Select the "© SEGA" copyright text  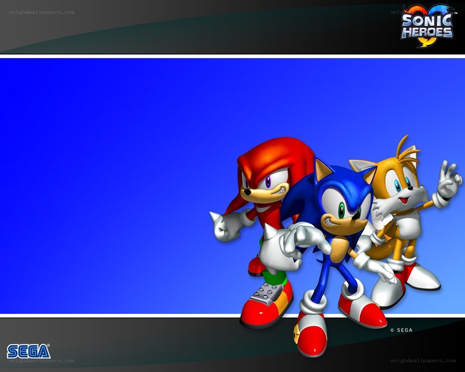click(401, 330)
